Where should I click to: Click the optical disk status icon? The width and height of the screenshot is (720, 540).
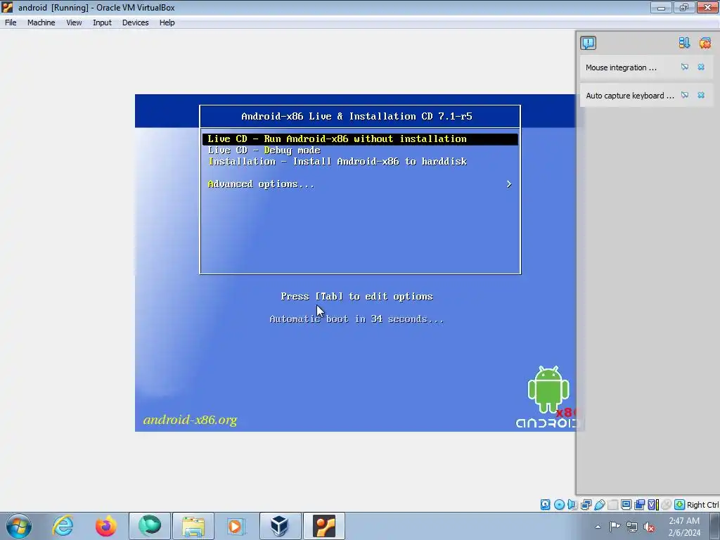point(559,505)
